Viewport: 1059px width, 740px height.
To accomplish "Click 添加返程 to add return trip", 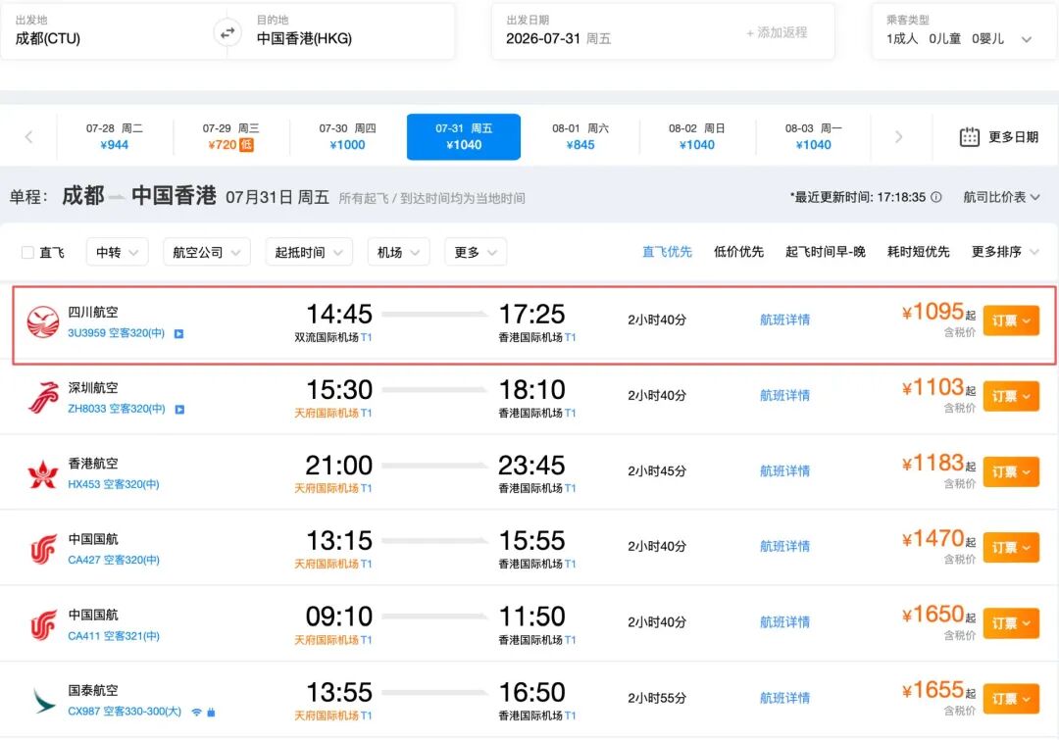I will coord(777,32).
